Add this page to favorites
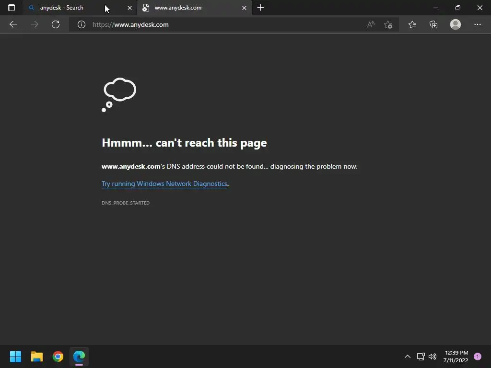 click(388, 24)
